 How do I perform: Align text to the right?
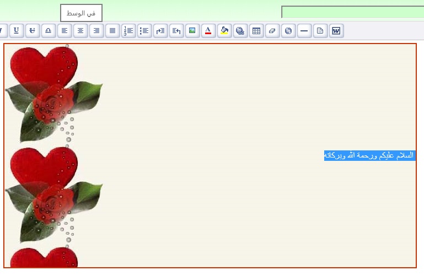pos(96,31)
